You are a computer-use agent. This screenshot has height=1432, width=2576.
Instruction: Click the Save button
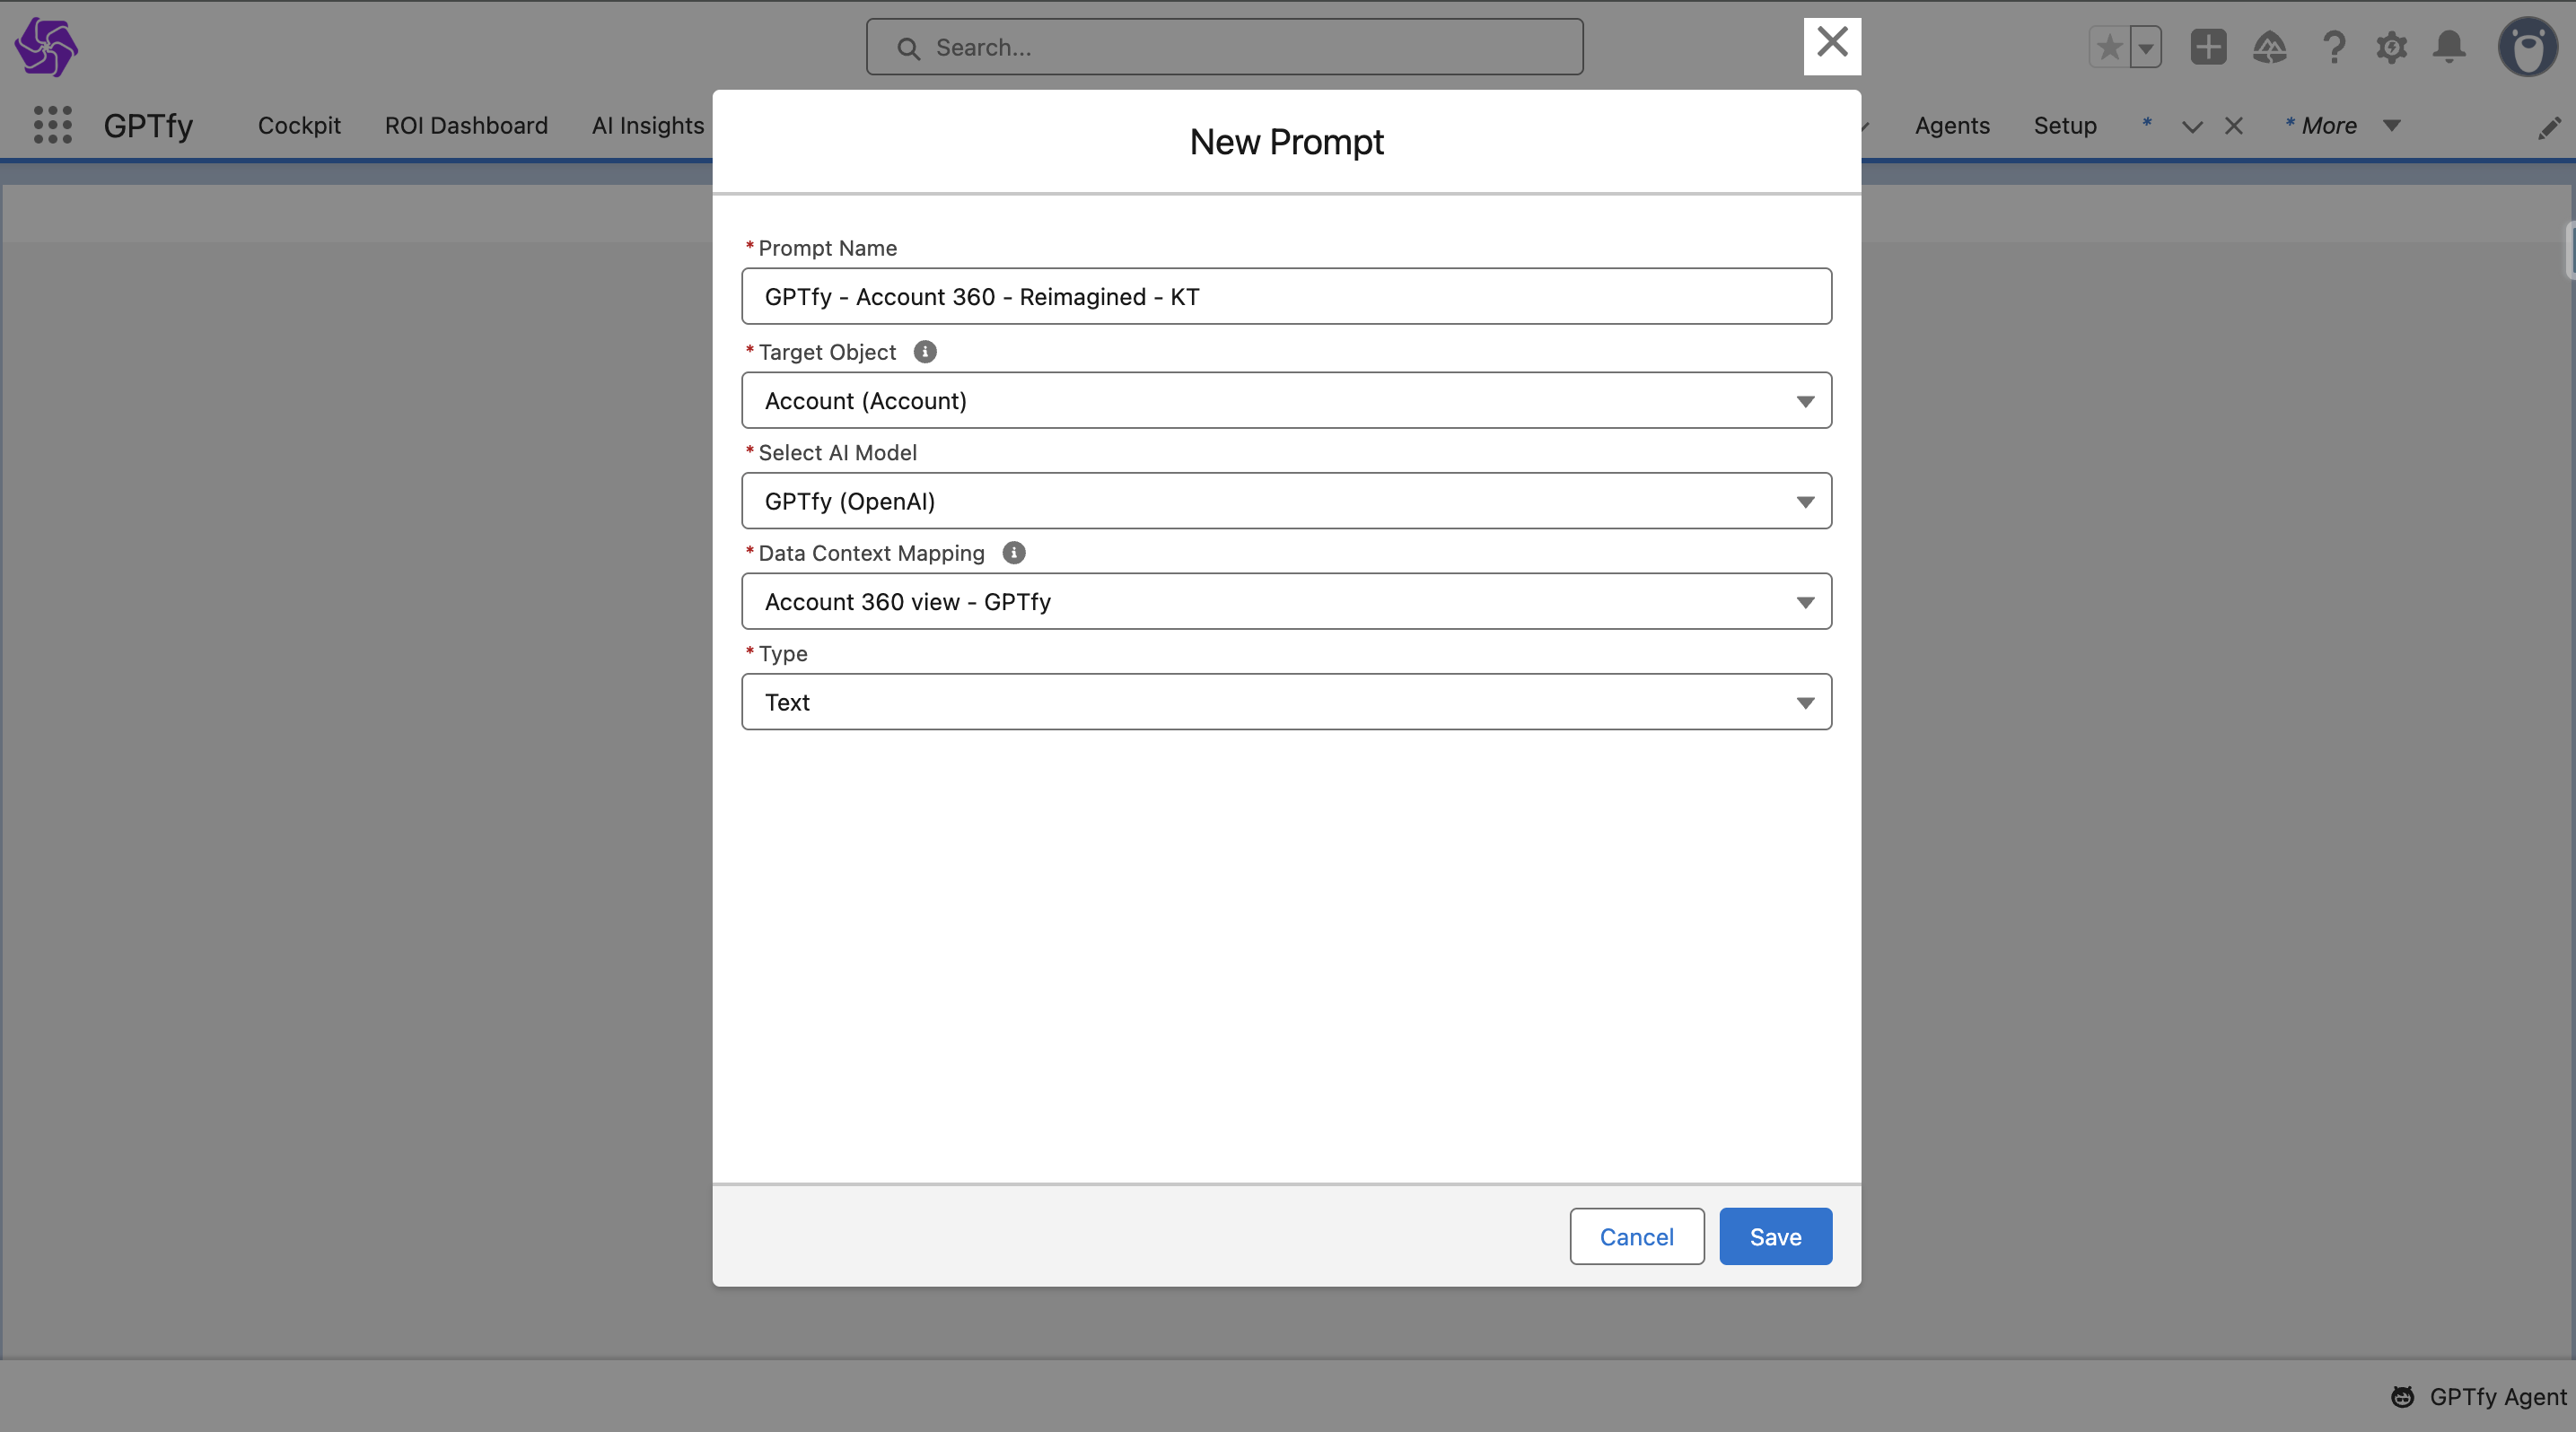1775,1236
